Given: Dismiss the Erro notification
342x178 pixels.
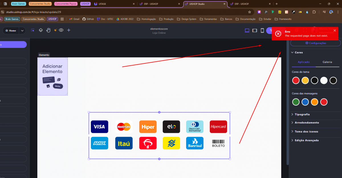Looking at the screenshot, I should click(335, 31).
